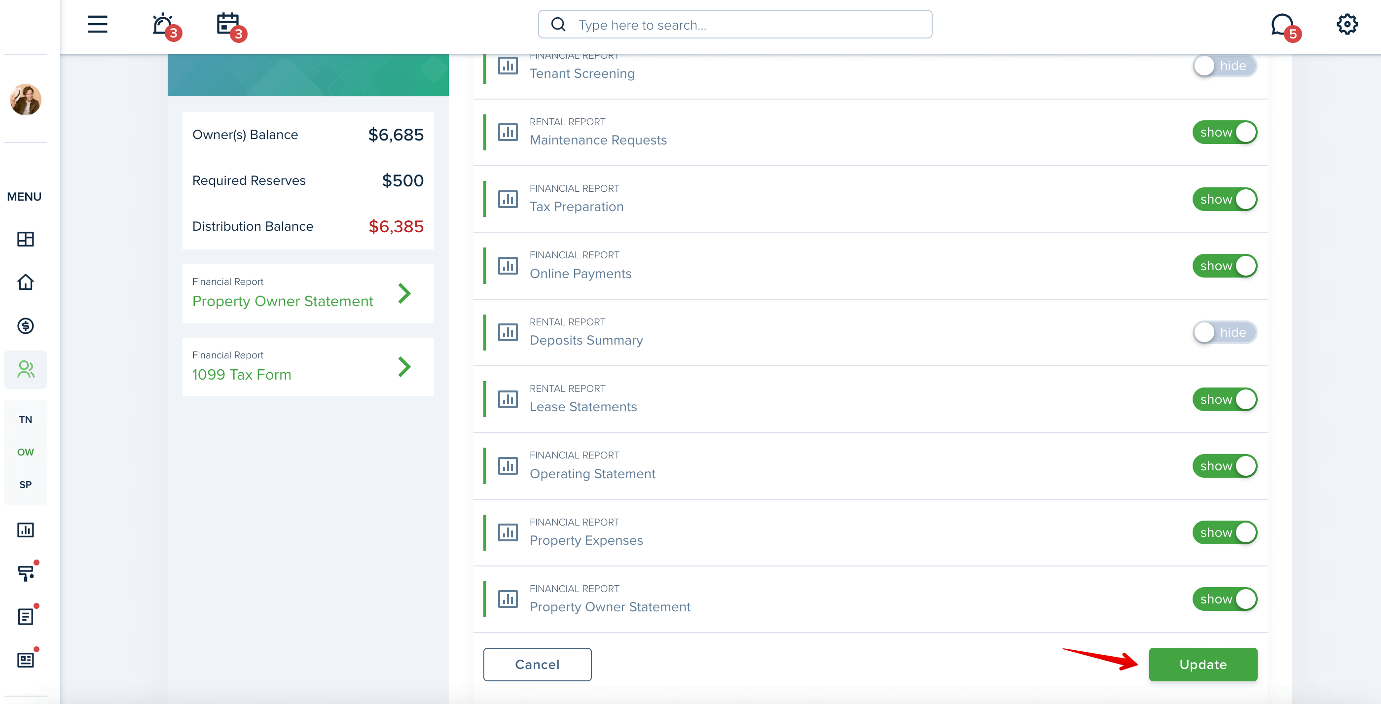This screenshot has height=704, width=1381.
Task: Click the Online Payments report icon
Action: tap(508, 266)
